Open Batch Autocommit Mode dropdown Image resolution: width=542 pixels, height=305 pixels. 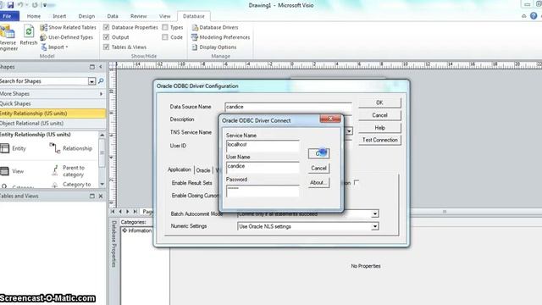(374, 214)
